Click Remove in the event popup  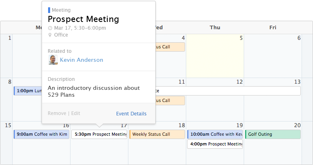click(x=57, y=113)
